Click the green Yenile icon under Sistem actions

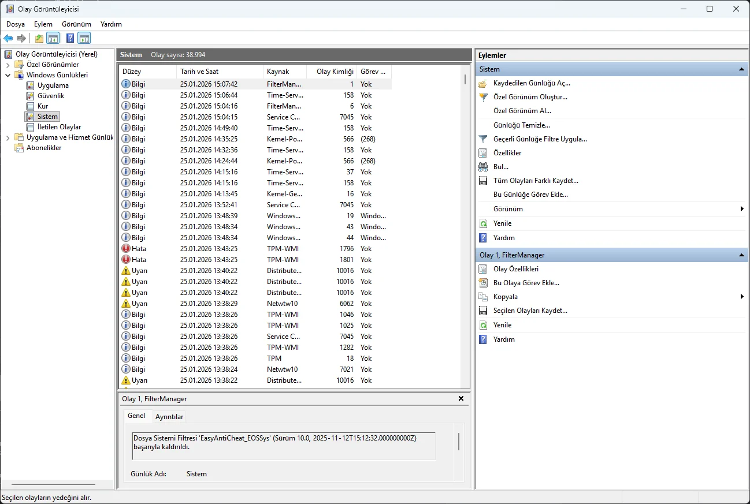tap(483, 223)
